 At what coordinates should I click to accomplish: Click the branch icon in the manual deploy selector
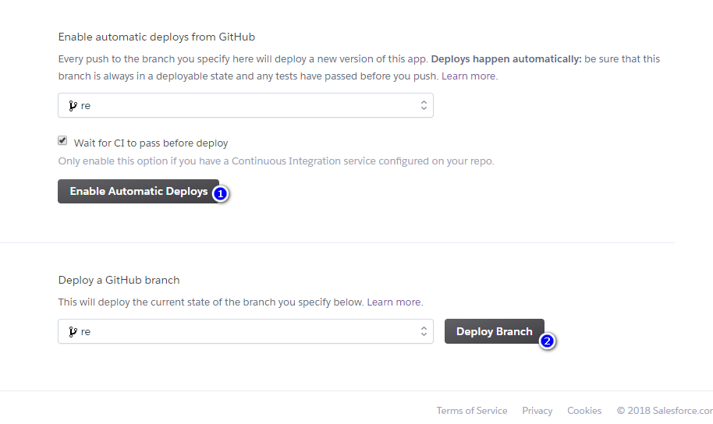73,331
